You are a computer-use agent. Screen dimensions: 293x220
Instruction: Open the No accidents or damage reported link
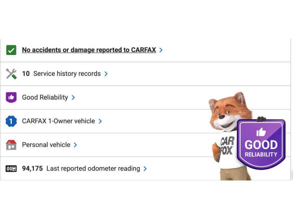click(x=89, y=50)
